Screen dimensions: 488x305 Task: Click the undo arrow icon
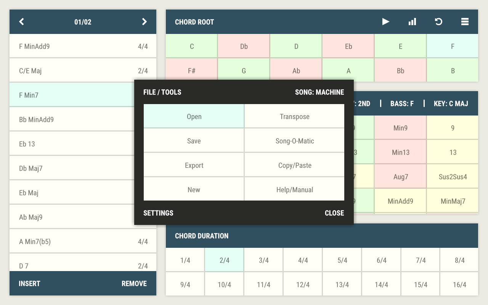(x=438, y=22)
